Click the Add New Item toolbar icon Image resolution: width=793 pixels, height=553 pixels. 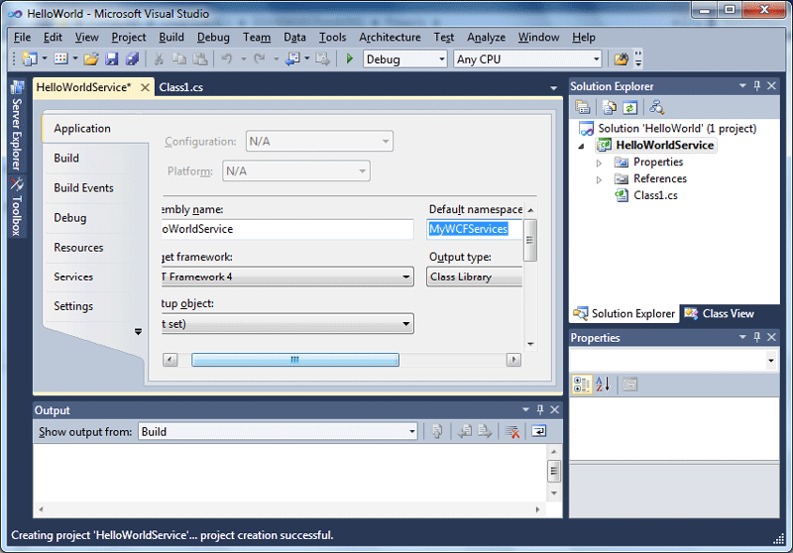[x=61, y=59]
